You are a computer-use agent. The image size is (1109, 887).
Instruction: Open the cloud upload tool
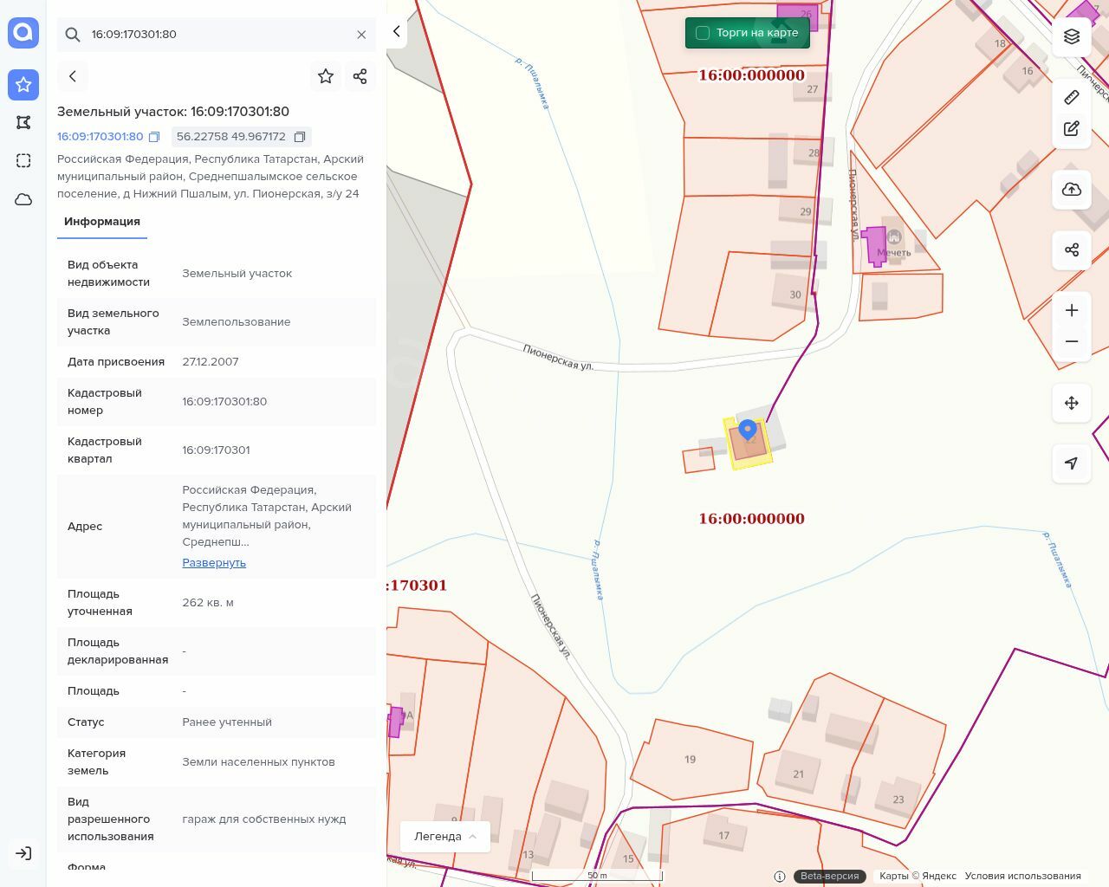pos(1072,190)
